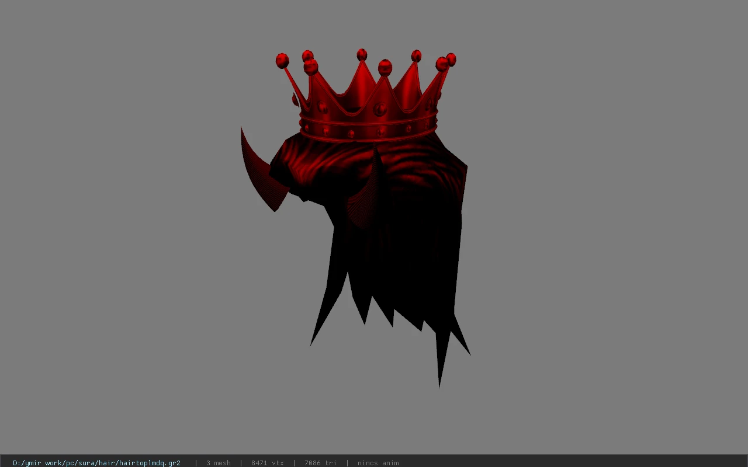Click the 'nincs anim' status entry
The image size is (748, 467).
tap(378, 463)
